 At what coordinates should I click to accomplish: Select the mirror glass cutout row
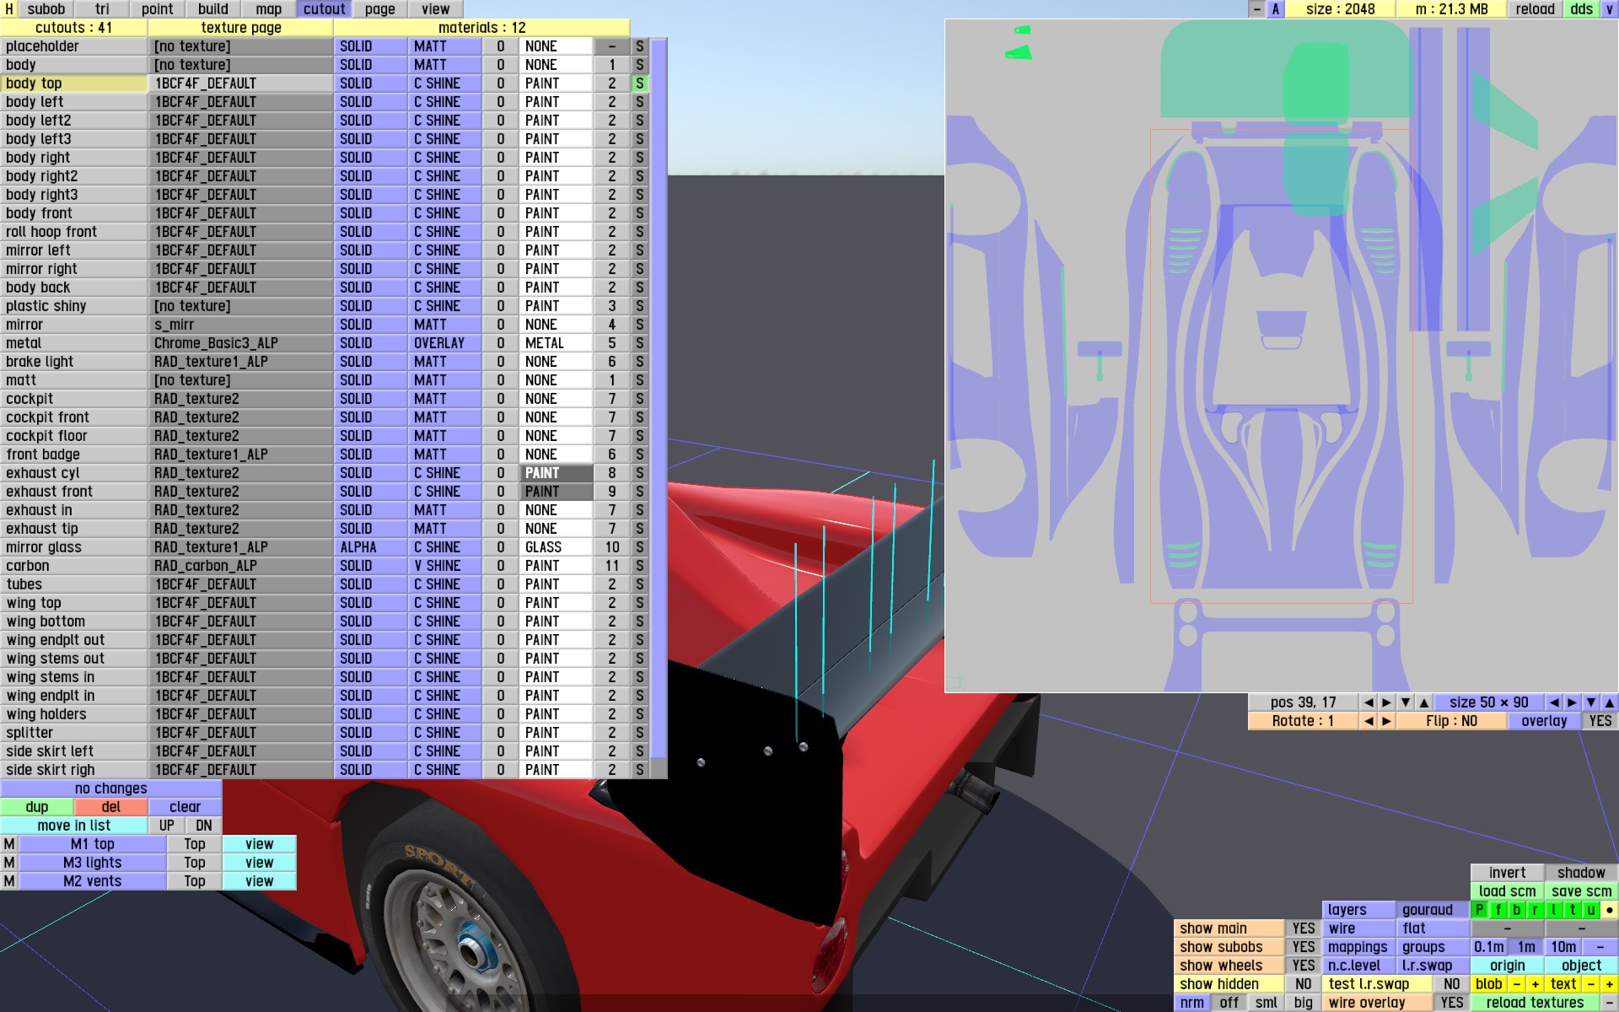pyautogui.click(x=73, y=547)
